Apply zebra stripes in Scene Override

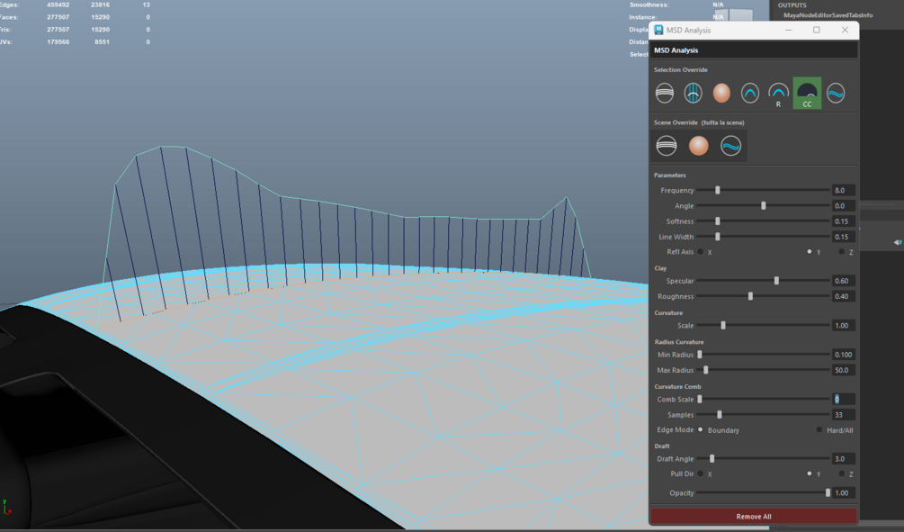coord(667,146)
